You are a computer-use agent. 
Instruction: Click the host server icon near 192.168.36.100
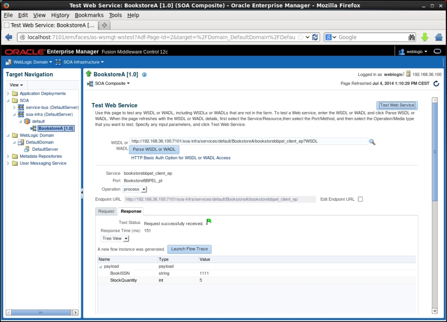[408, 74]
